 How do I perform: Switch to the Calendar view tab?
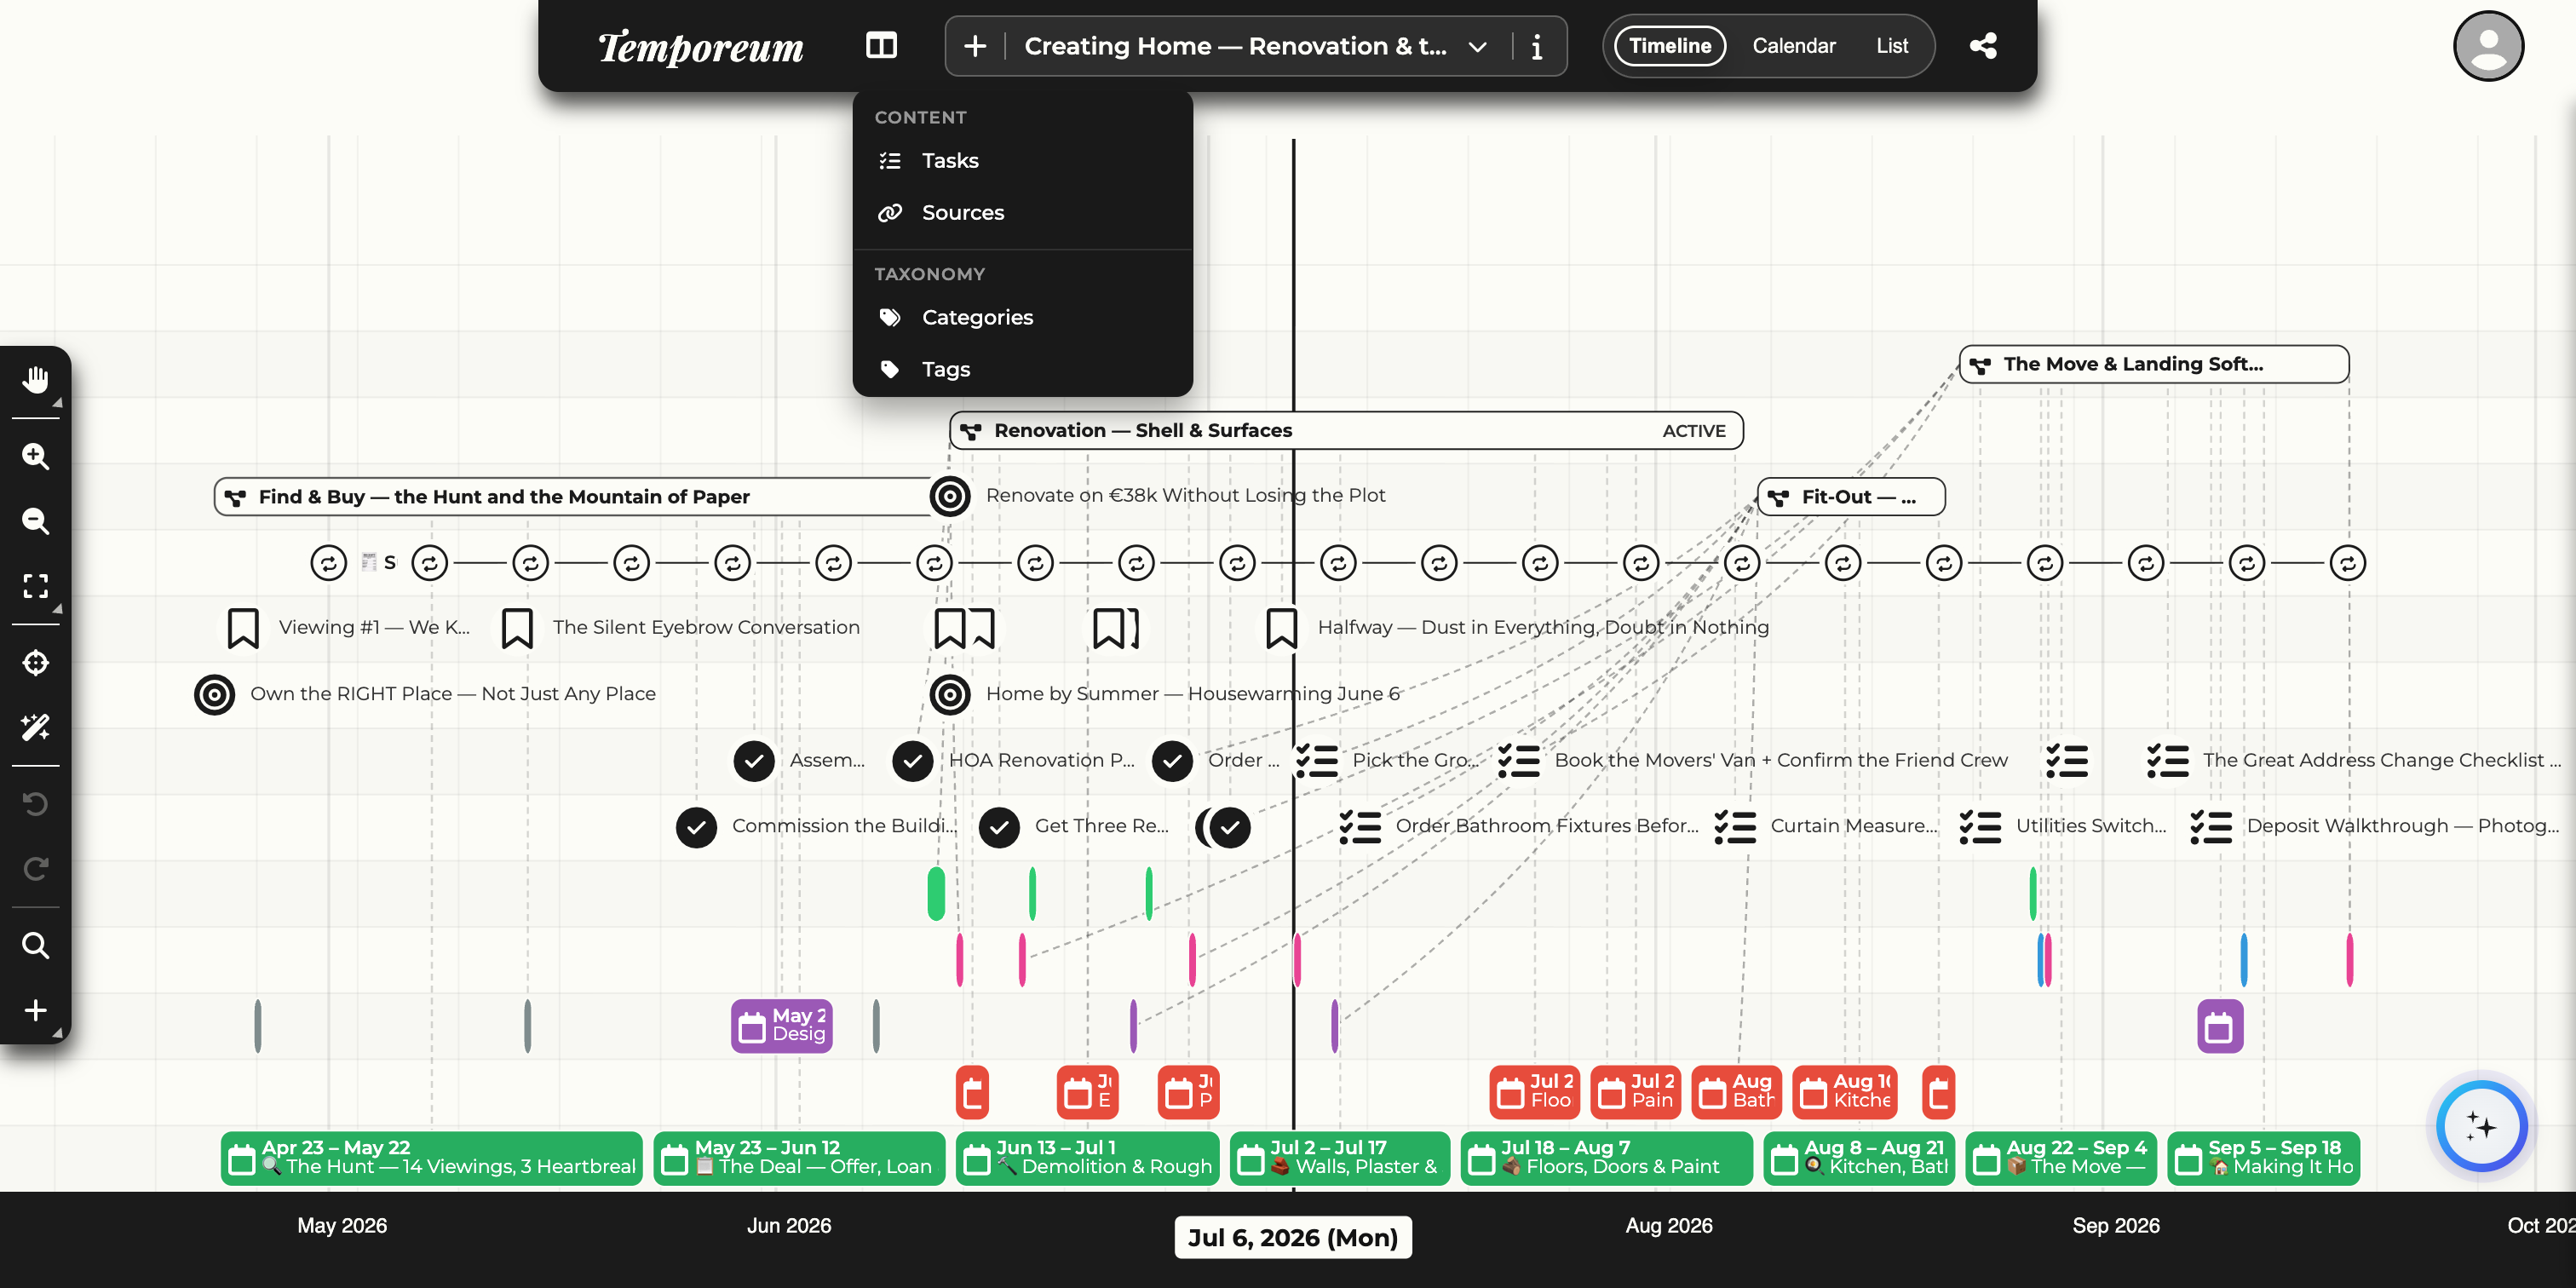point(1793,46)
